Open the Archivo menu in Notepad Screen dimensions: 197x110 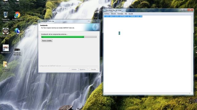click(x=107, y=14)
